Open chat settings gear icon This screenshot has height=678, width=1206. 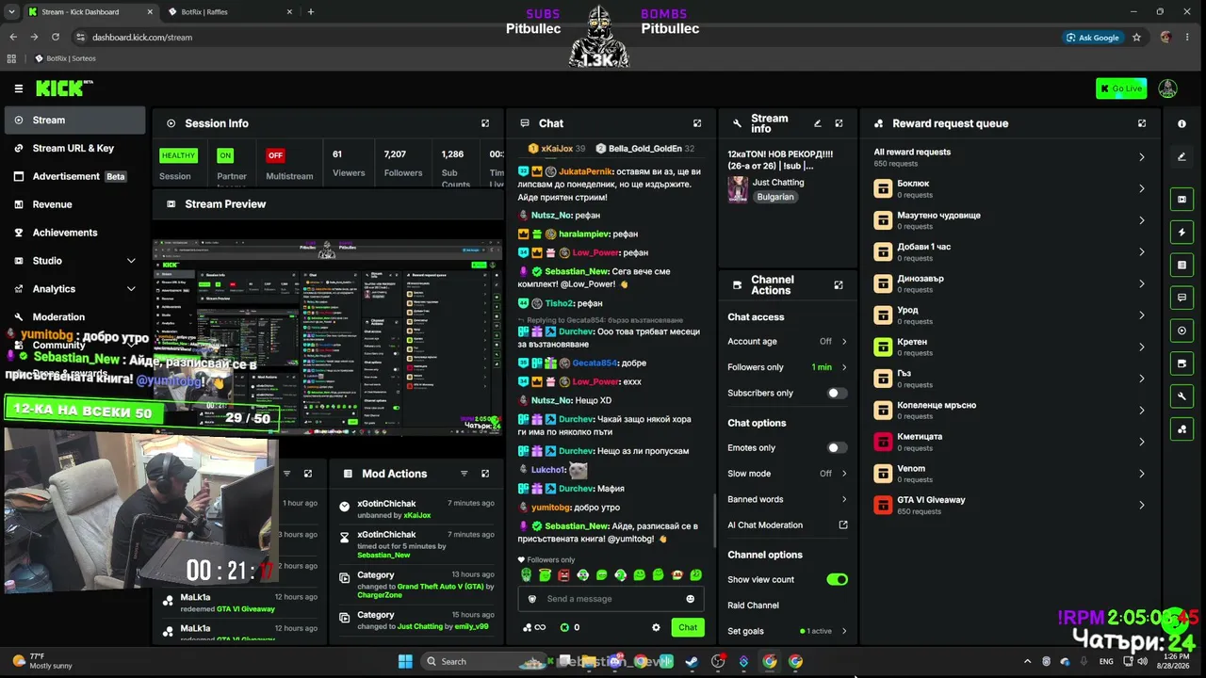click(x=656, y=627)
